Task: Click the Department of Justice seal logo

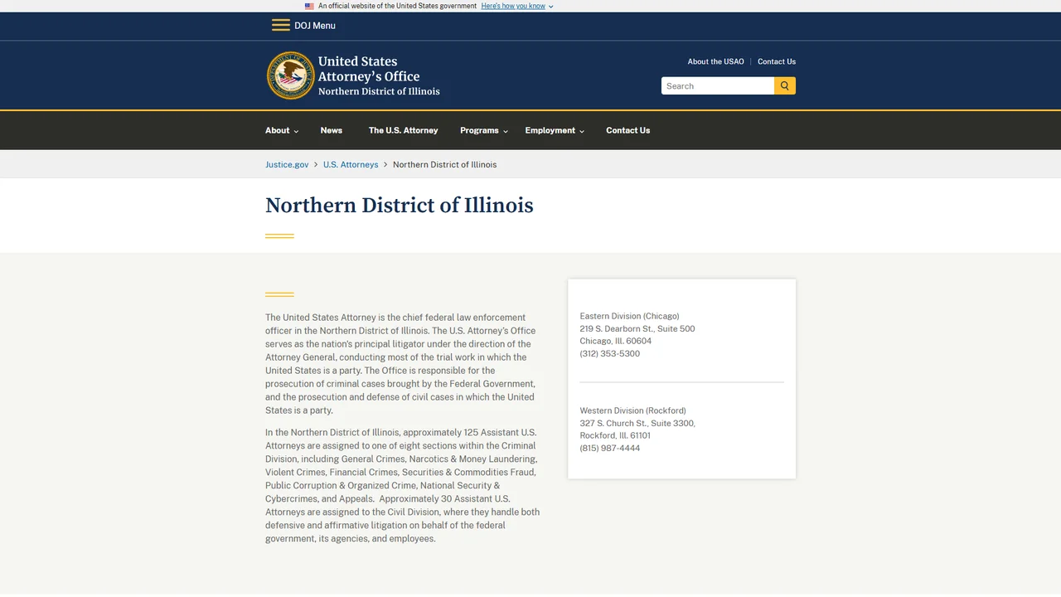Action: tap(290, 75)
